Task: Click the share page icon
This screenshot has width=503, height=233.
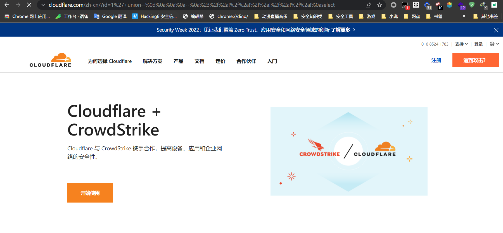Action: (x=368, y=5)
